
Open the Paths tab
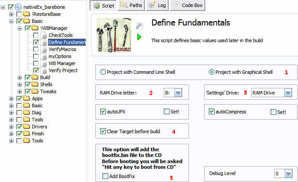coord(131,5)
